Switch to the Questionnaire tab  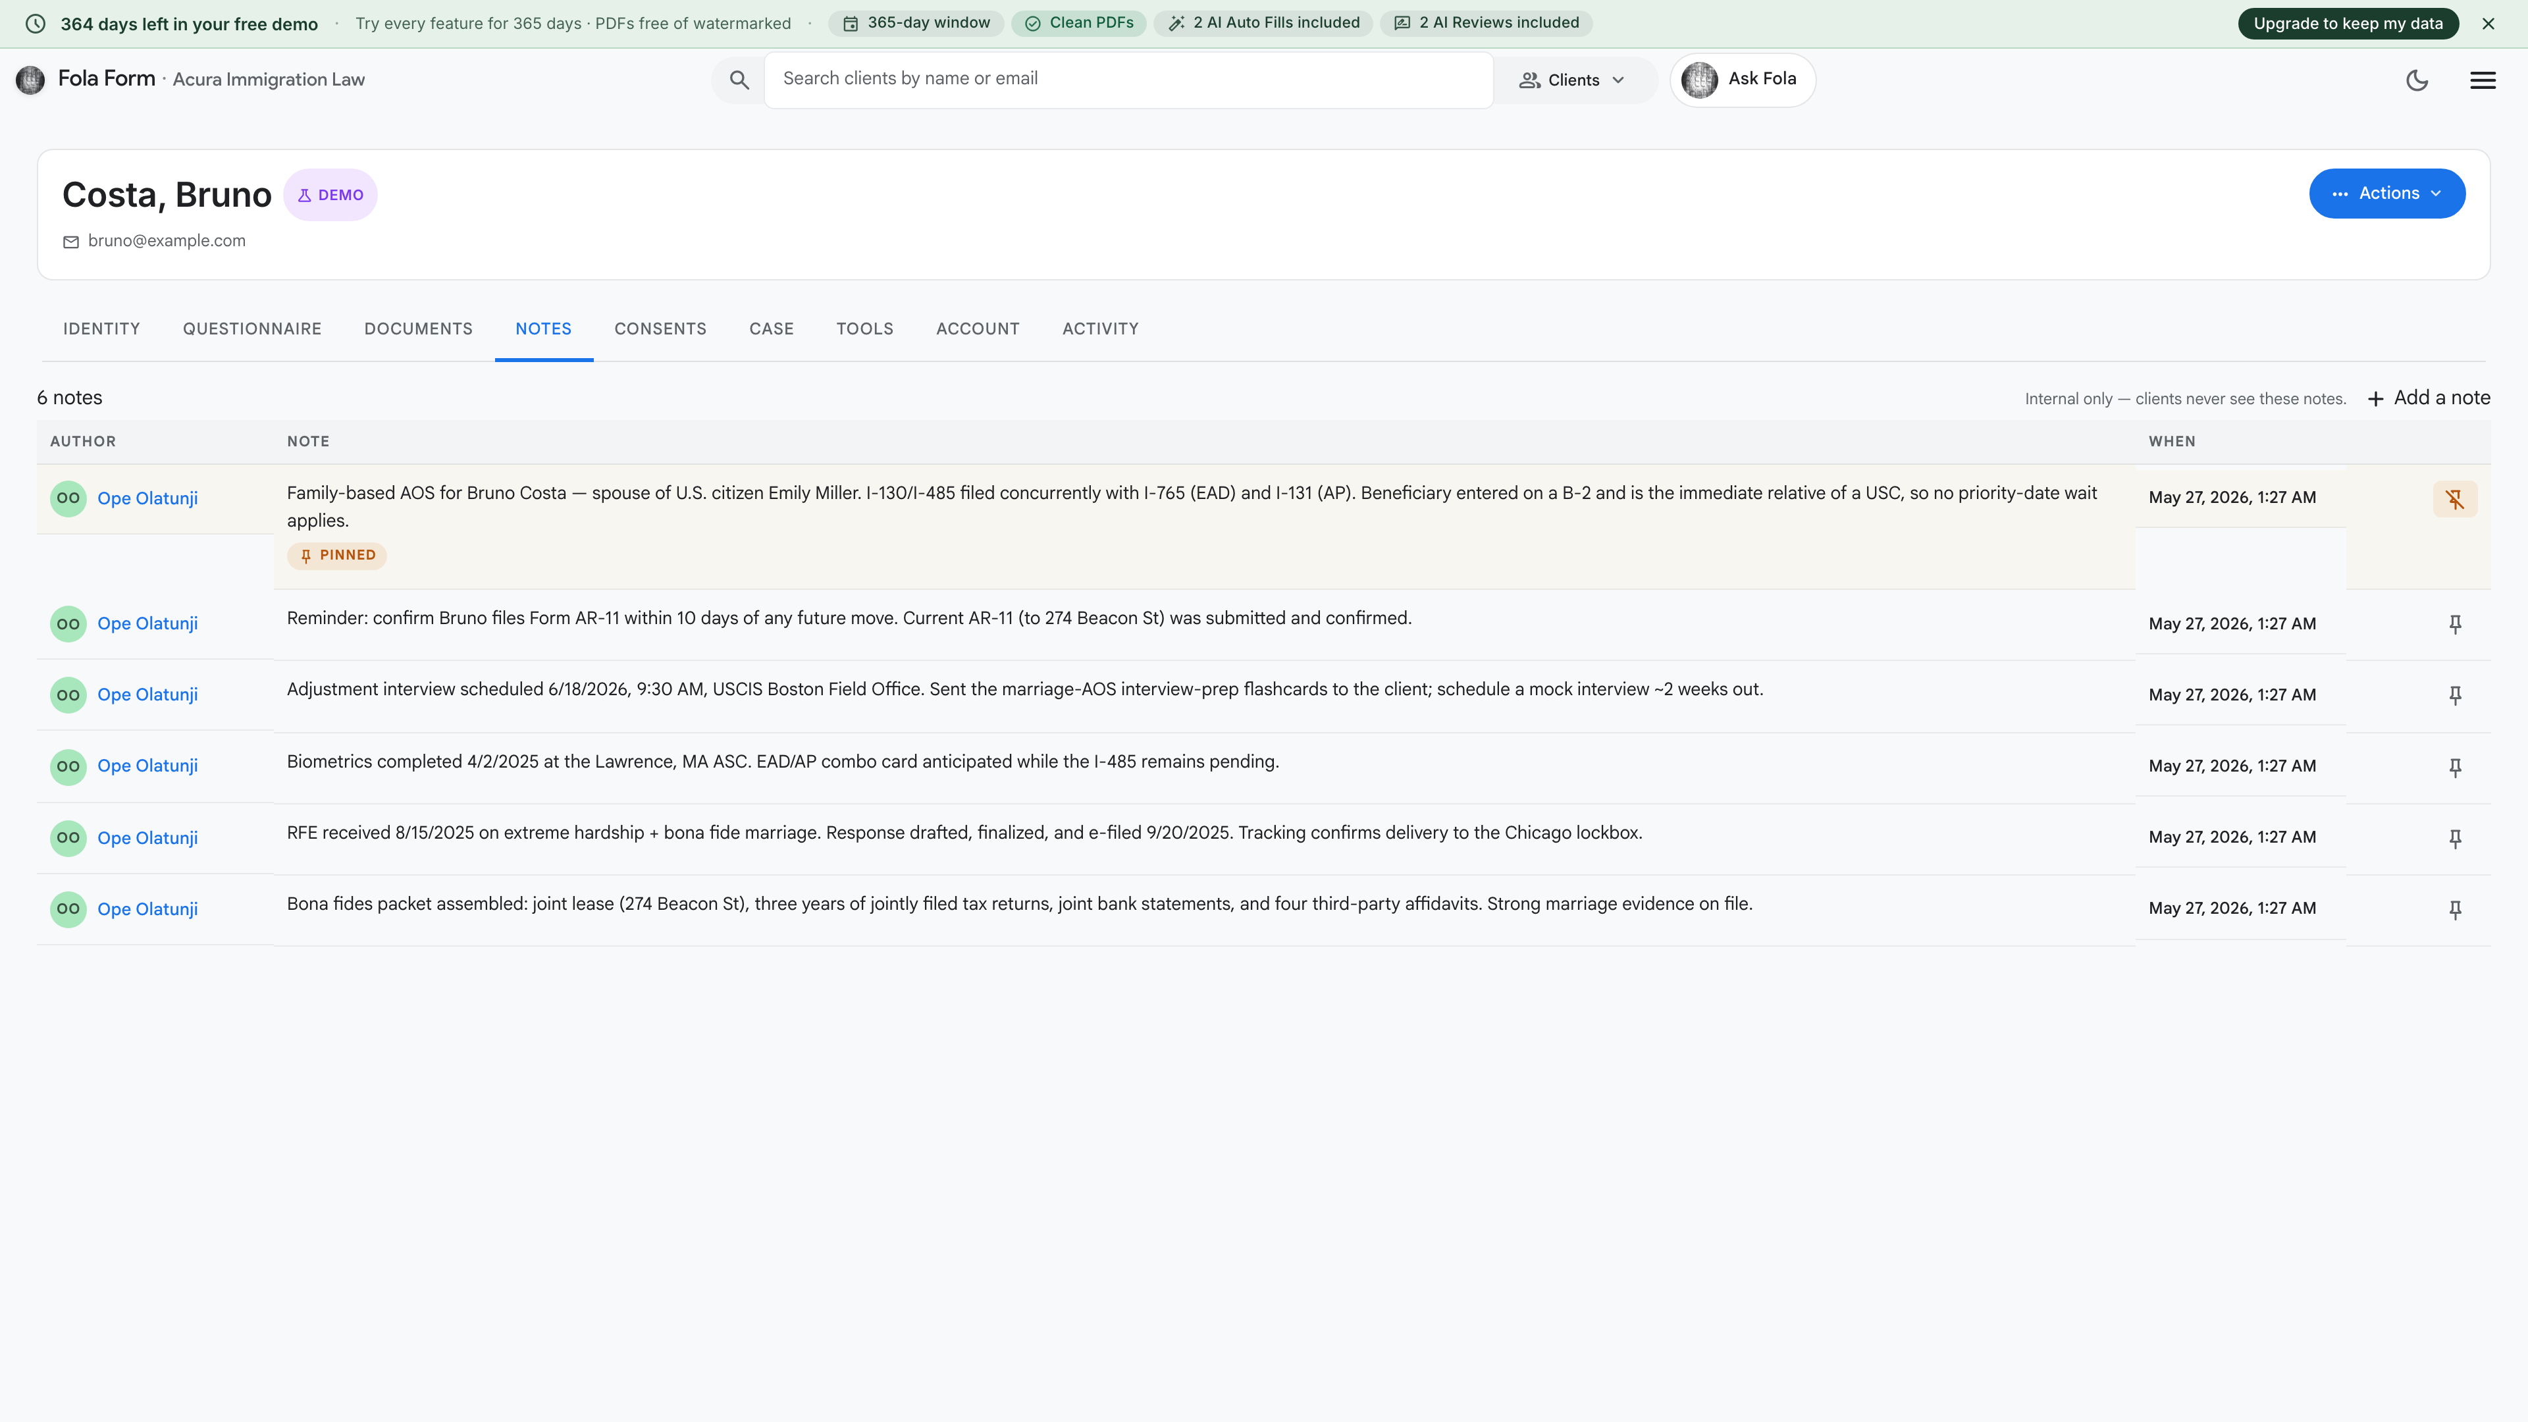tap(252, 329)
